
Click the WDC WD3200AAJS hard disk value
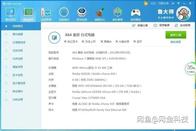tap(107, 86)
